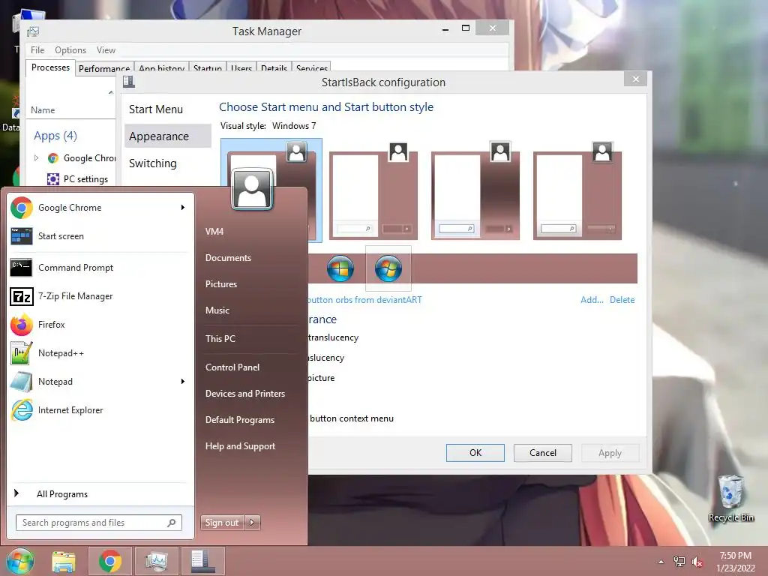Select the Windows 7 style start orb

(388, 268)
